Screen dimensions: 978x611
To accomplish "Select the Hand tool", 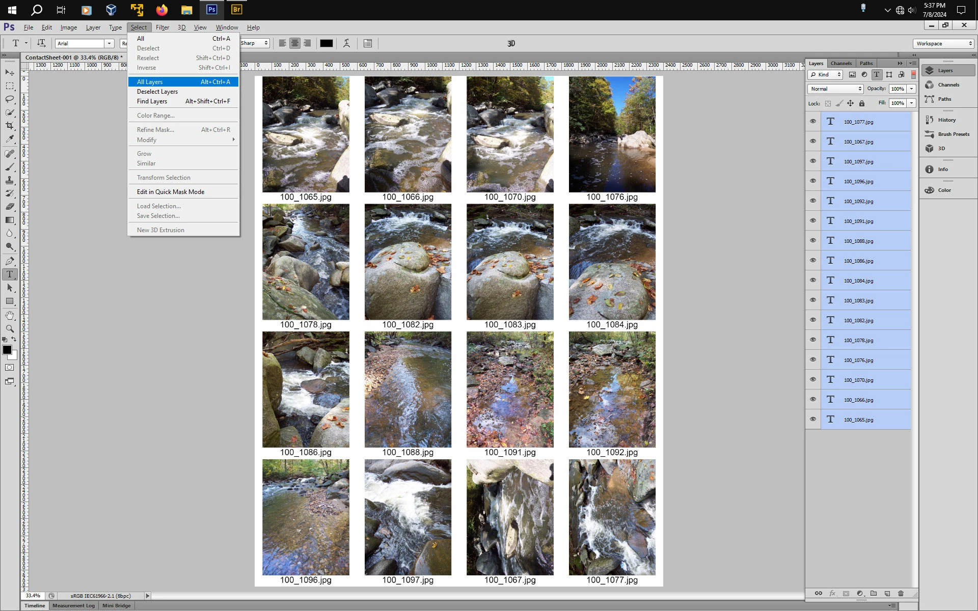I will coord(10,316).
